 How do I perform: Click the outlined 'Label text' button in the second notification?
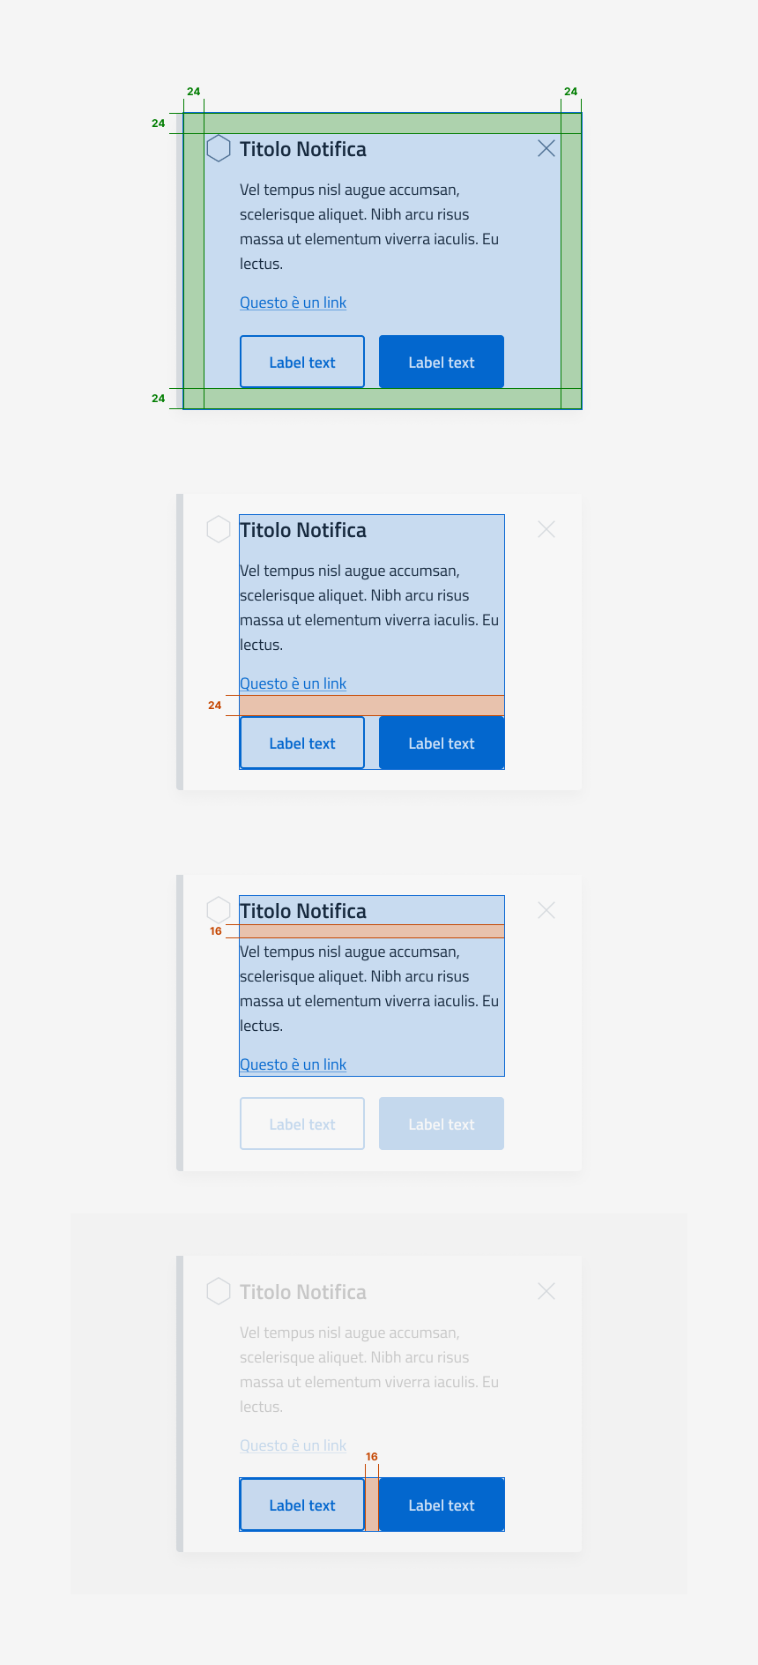pos(301,743)
